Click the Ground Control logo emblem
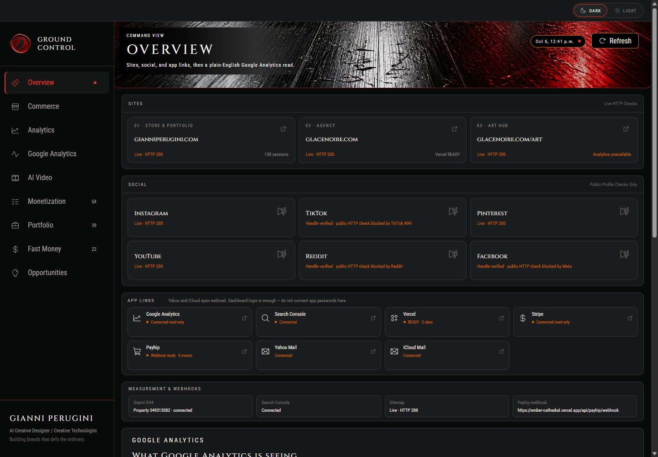 pyautogui.click(x=20, y=43)
